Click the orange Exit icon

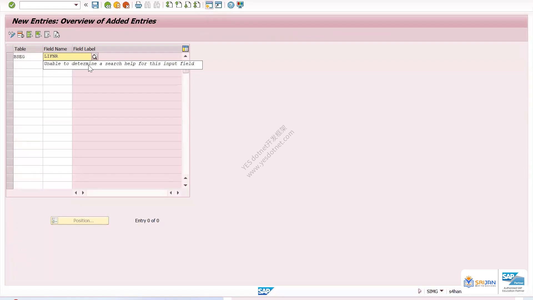pyautogui.click(x=117, y=5)
